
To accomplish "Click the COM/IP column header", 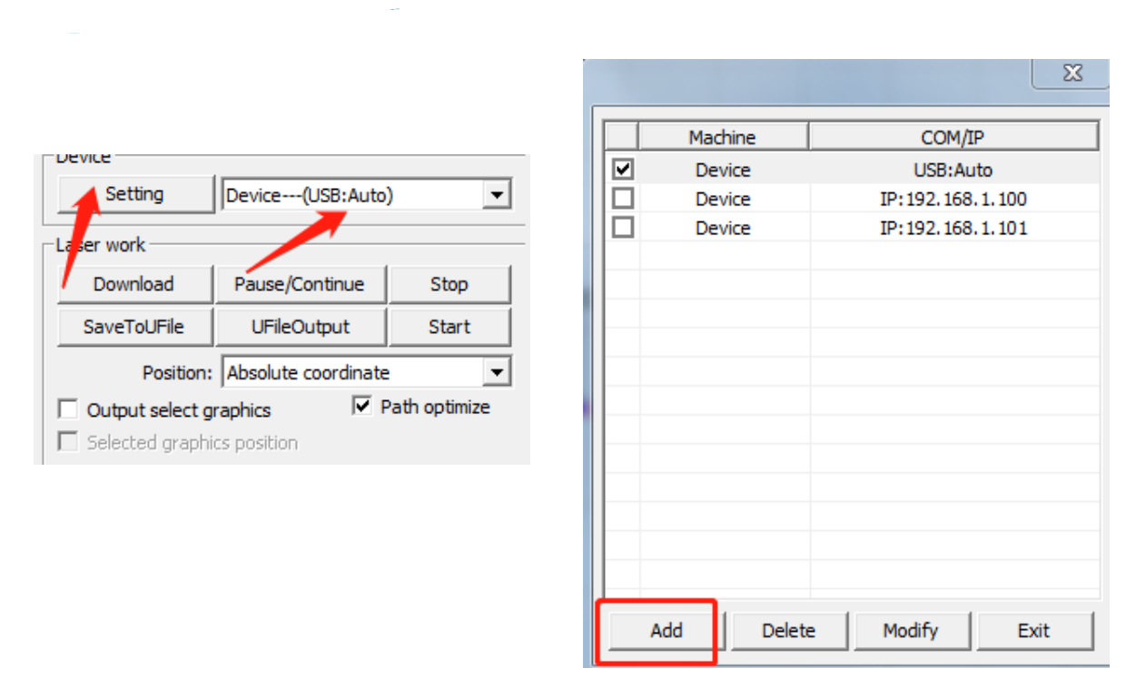I will coord(953,137).
